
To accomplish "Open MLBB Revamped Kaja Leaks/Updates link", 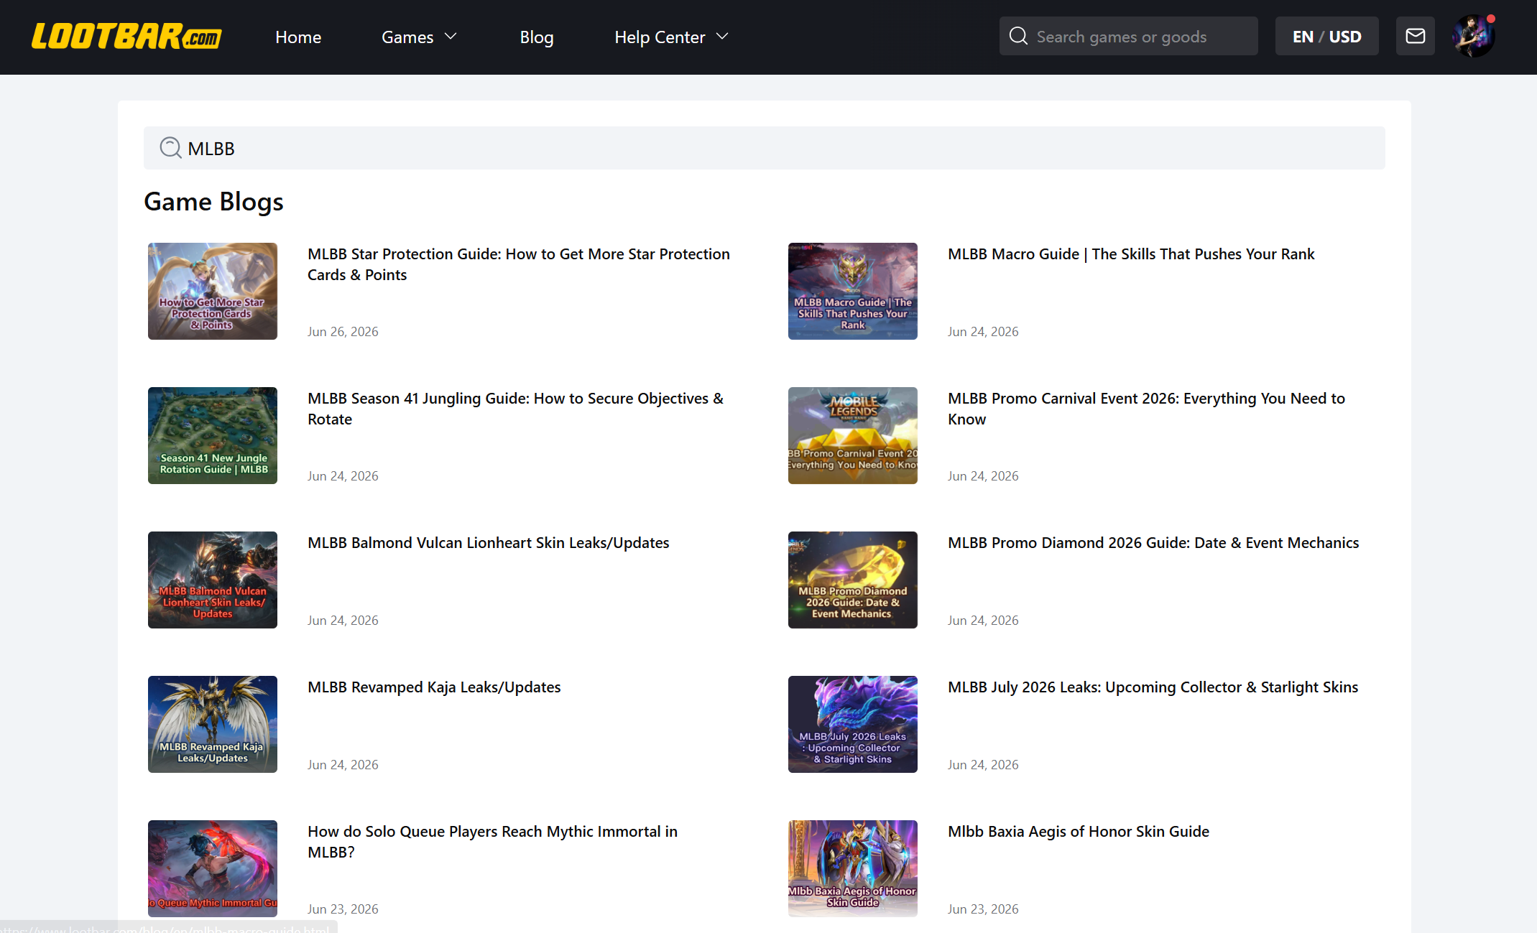I will point(434,687).
